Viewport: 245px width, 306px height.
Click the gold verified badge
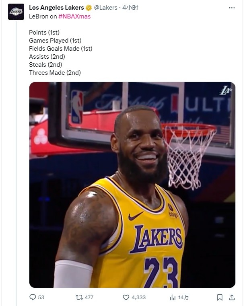tap(89, 8)
